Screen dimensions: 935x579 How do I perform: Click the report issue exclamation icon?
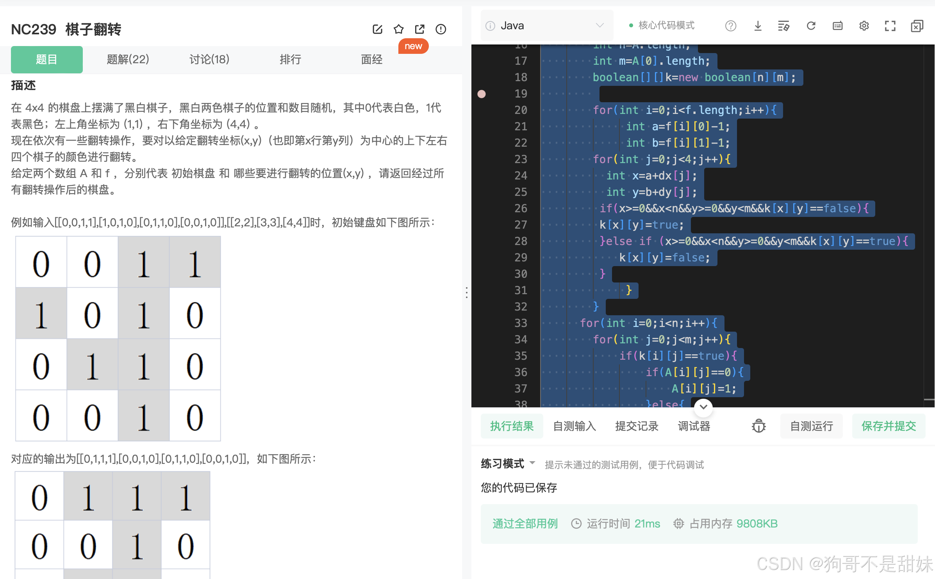441,29
